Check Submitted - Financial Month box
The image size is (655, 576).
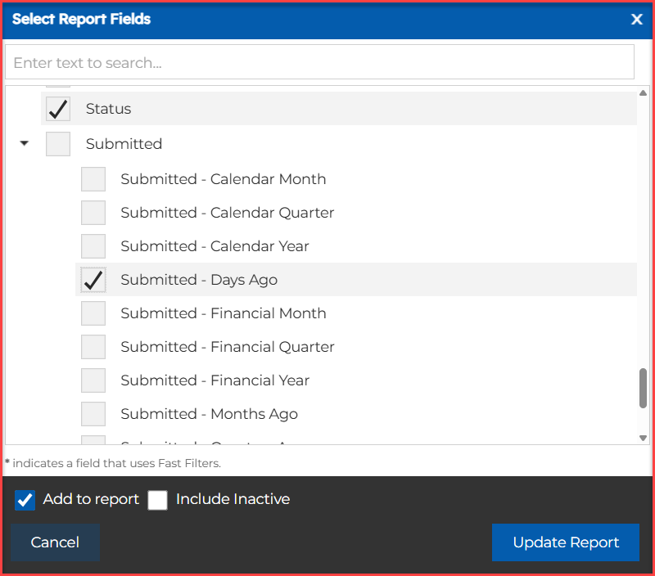93,313
